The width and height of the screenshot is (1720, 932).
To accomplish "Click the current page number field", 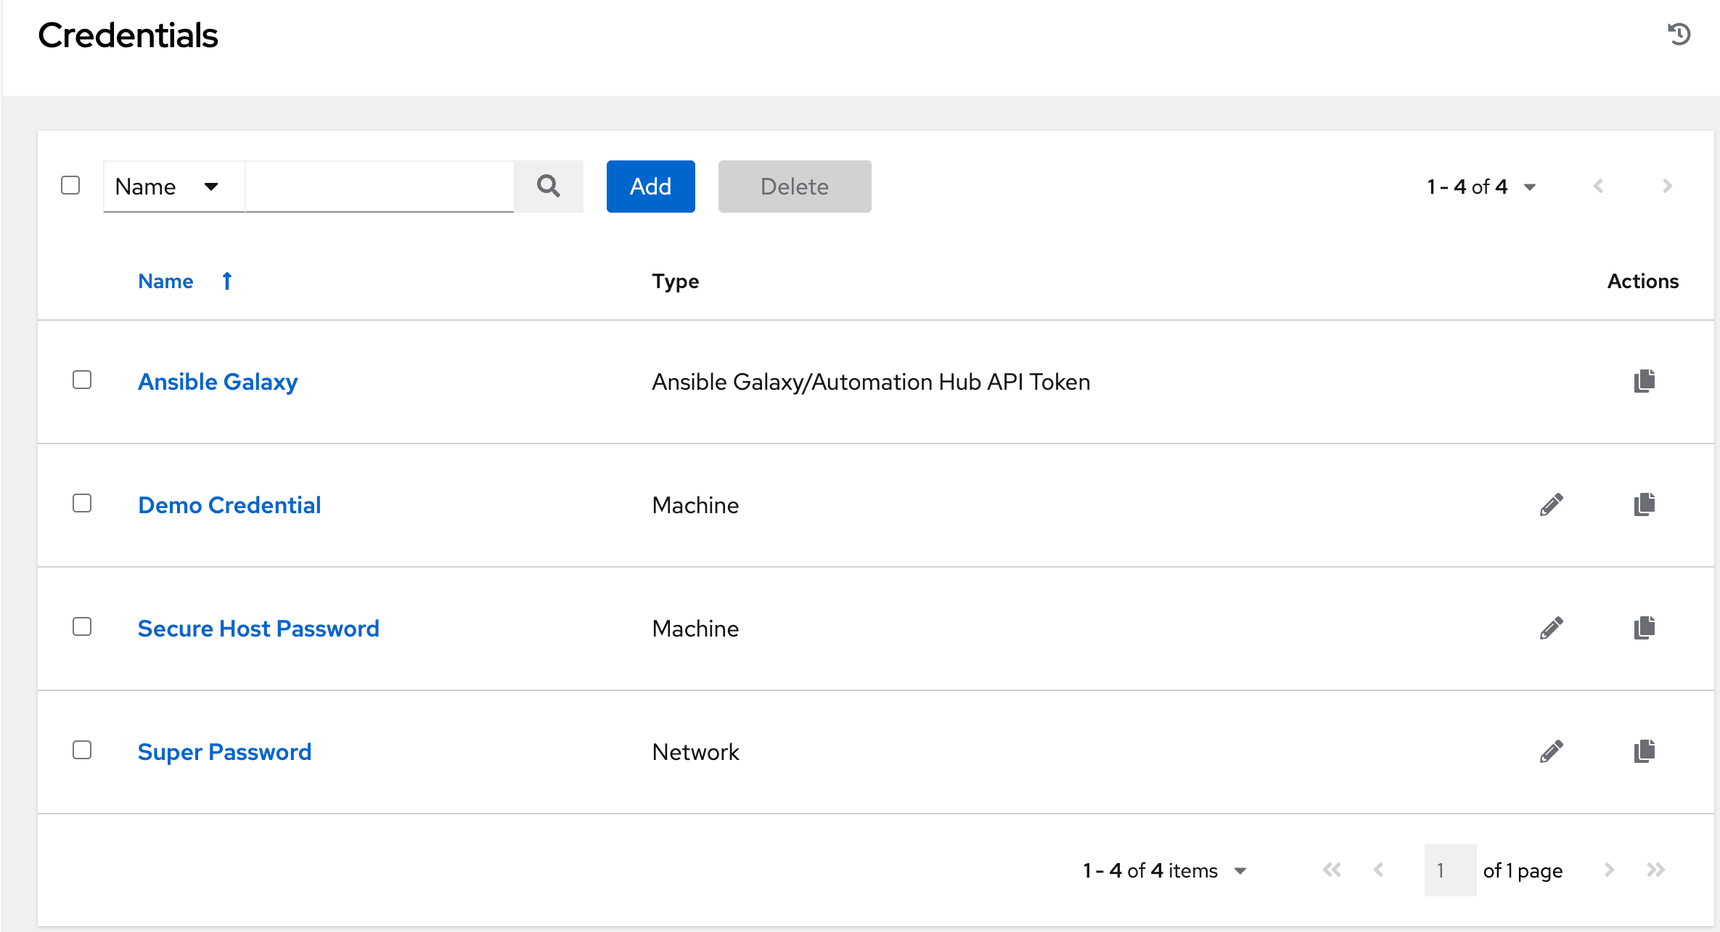I will click(x=1449, y=870).
